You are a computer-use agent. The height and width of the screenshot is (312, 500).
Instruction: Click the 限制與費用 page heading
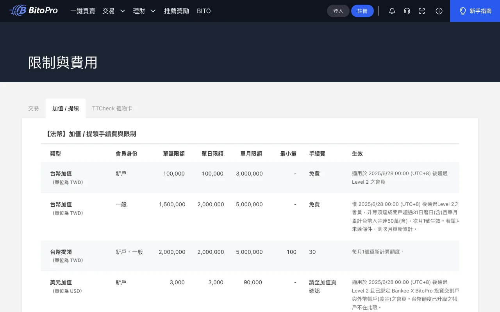tap(63, 62)
